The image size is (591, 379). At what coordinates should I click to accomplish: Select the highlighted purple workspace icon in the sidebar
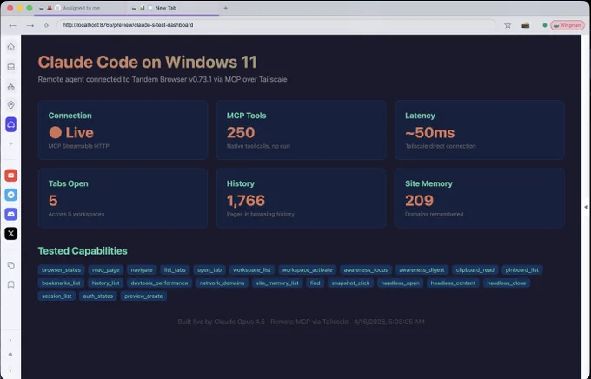coord(11,124)
